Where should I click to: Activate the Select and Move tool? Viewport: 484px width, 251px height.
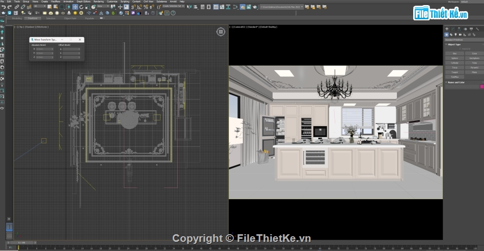tap(75, 7)
